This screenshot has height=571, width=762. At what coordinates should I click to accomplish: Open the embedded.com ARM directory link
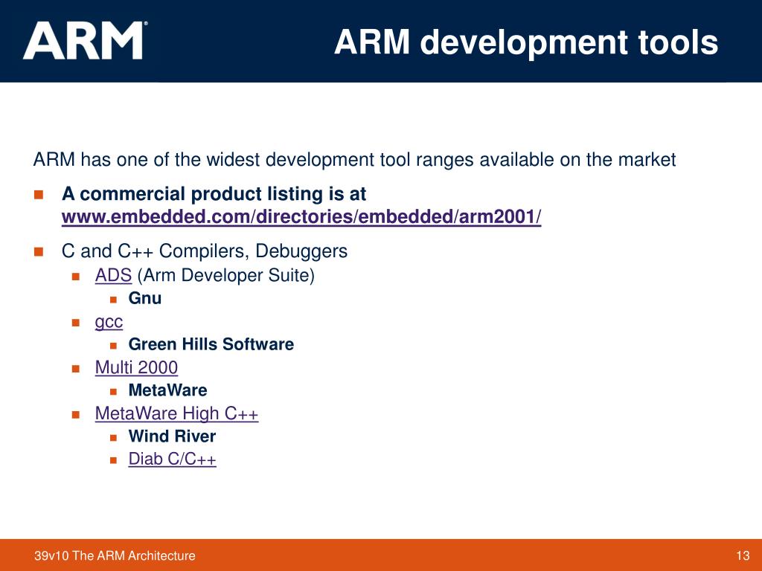(x=301, y=217)
